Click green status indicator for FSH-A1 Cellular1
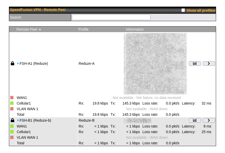Image resolution: width=225 pixels, height=153 pixels. tap(12, 103)
